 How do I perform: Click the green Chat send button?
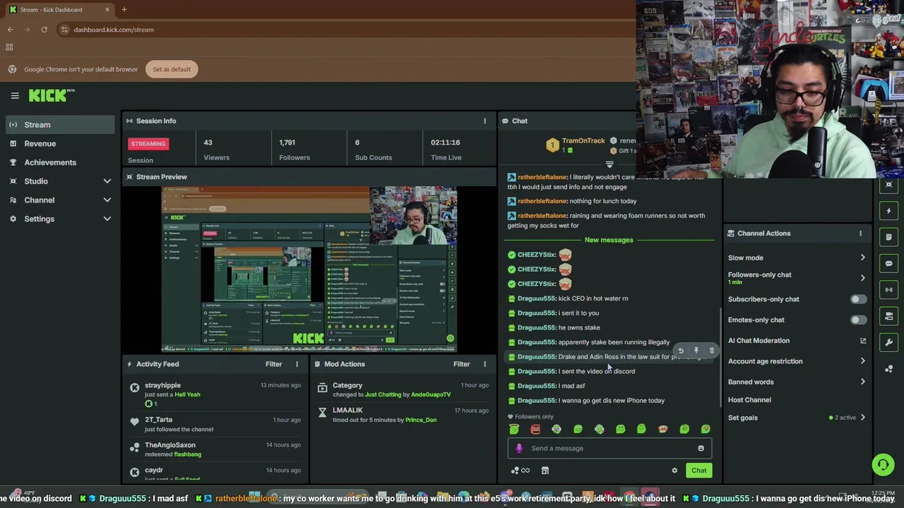click(698, 471)
